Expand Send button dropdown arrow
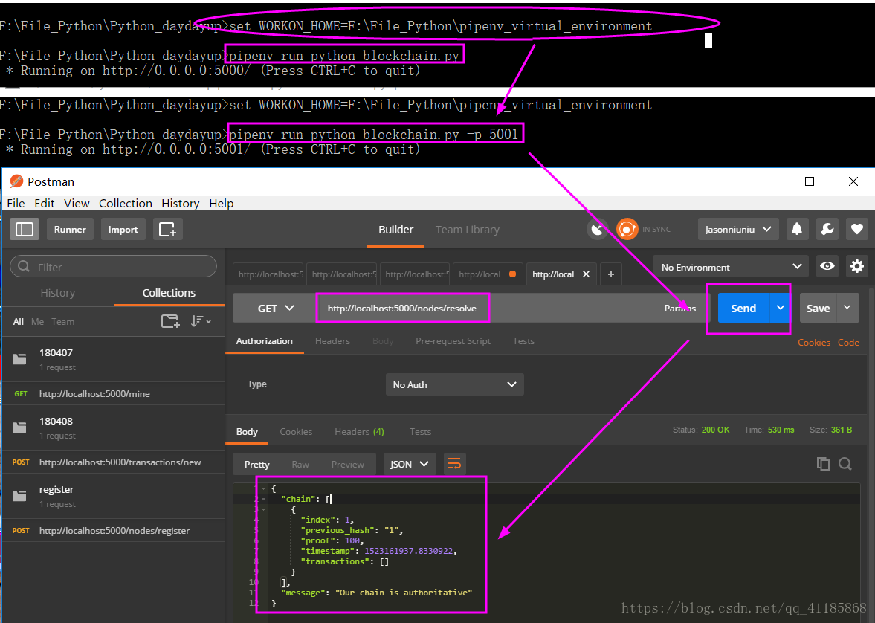This screenshot has width=875, height=623. pyautogui.click(x=780, y=308)
